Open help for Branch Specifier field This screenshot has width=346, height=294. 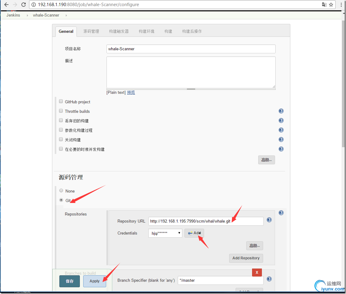pos(269,279)
